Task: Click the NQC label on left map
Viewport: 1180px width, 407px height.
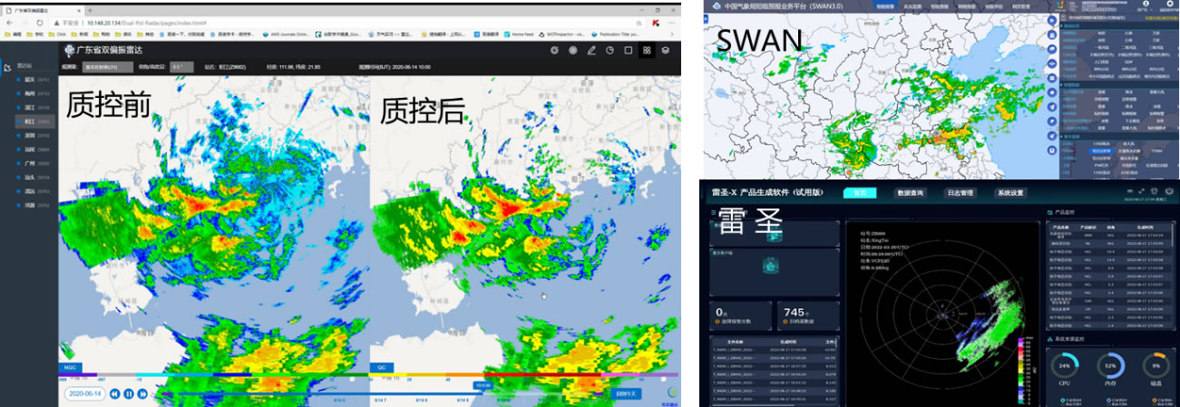Action: click(70, 368)
